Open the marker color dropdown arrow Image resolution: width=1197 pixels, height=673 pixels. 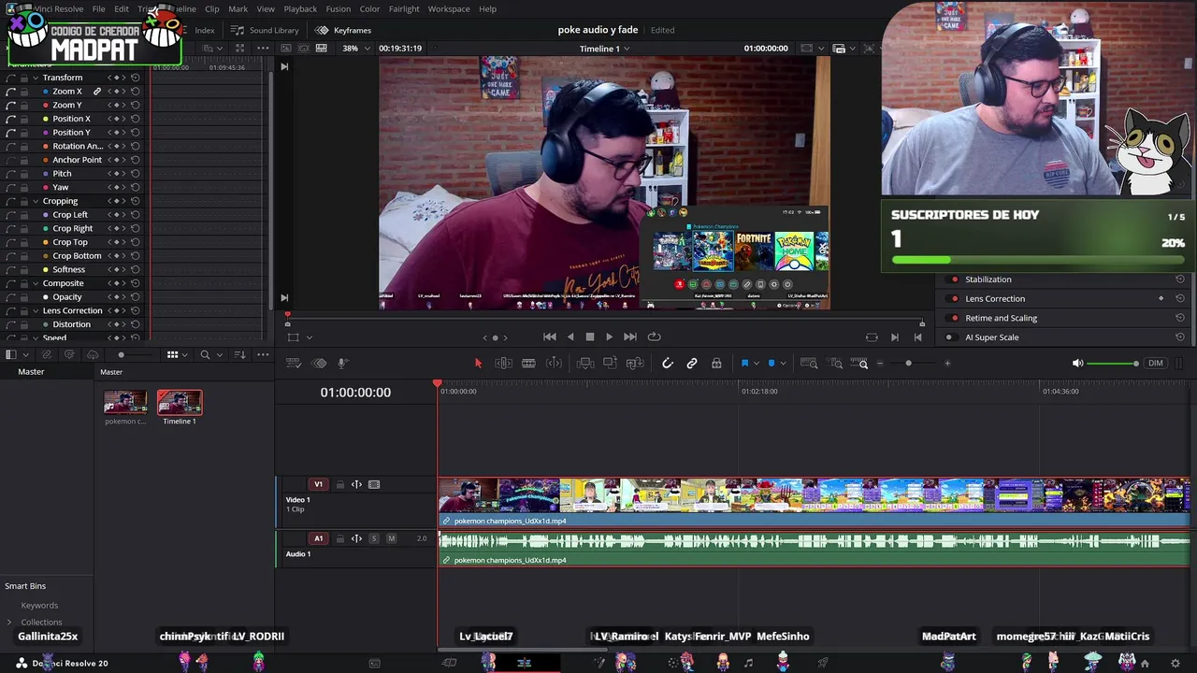(783, 364)
